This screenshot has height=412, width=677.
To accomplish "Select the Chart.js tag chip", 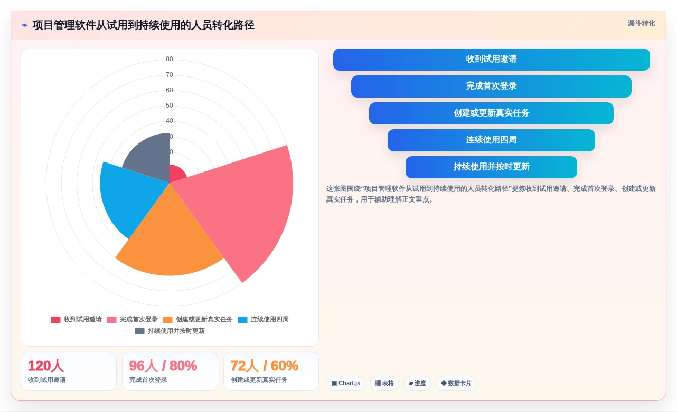I will click(346, 384).
